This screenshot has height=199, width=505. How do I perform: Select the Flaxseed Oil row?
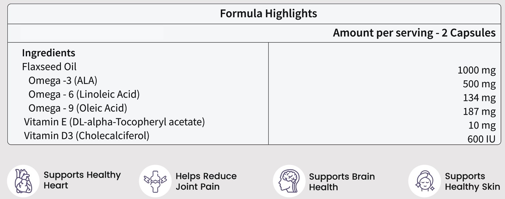(49, 67)
